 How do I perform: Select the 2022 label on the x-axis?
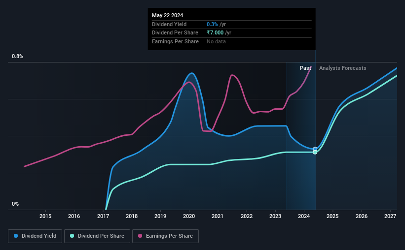pos(247,216)
